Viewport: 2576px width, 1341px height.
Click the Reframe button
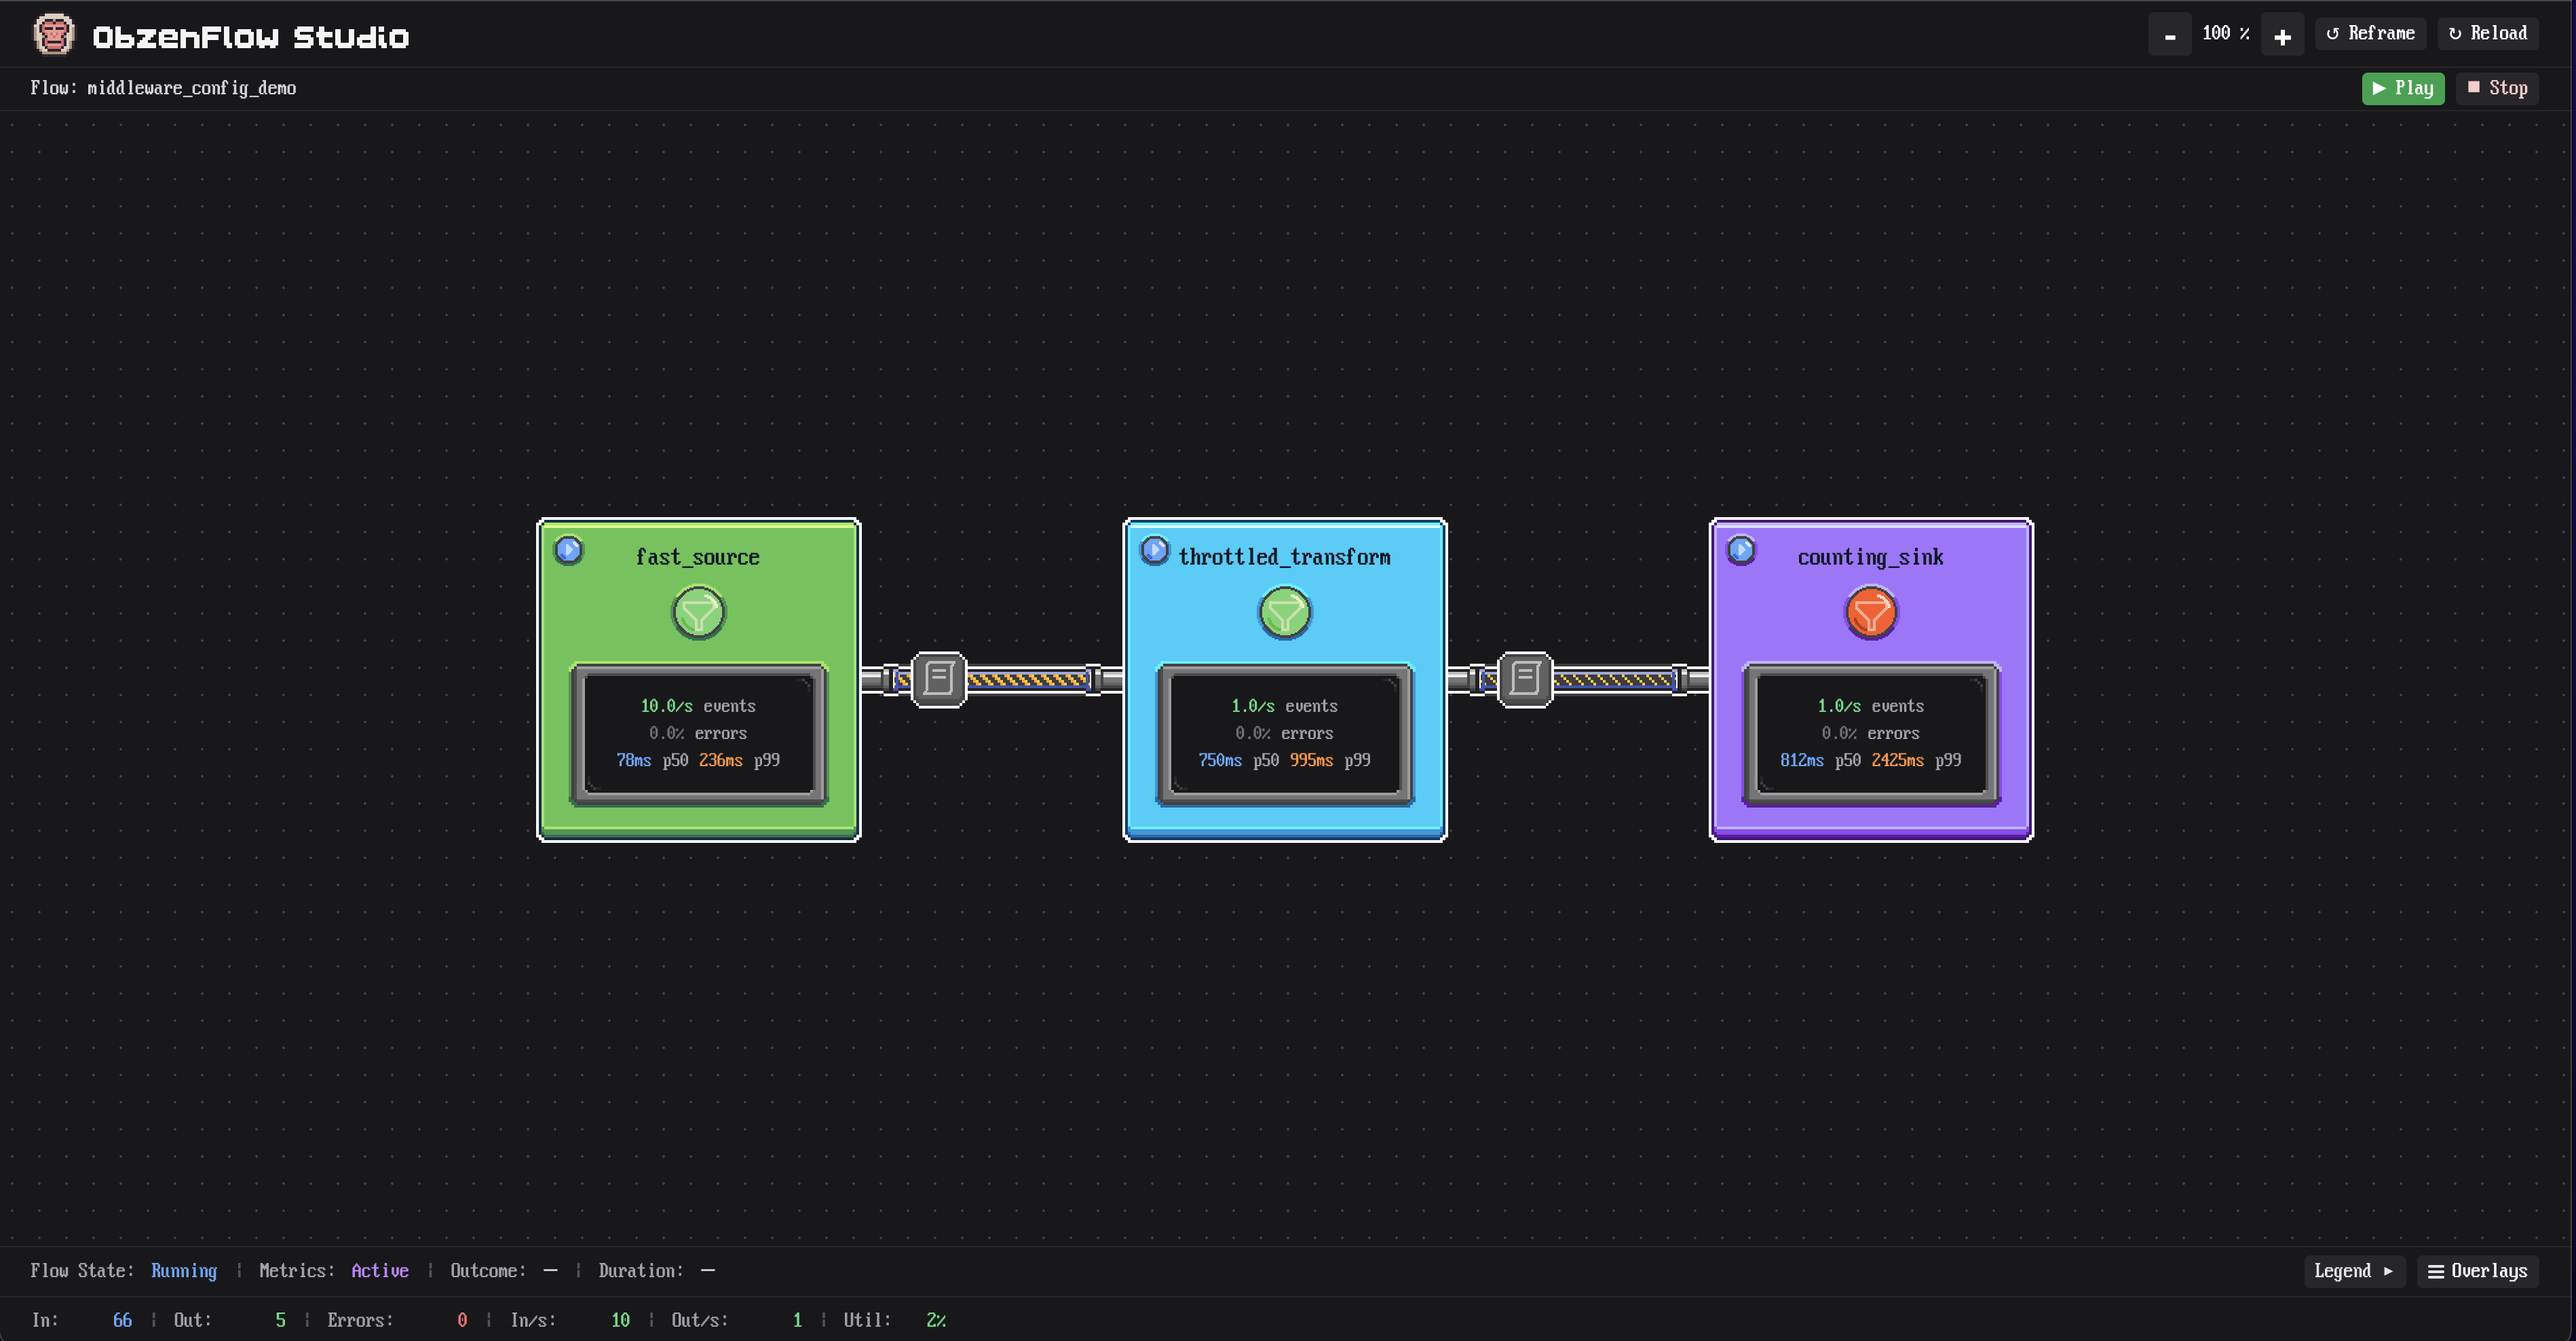(2370, 33)
